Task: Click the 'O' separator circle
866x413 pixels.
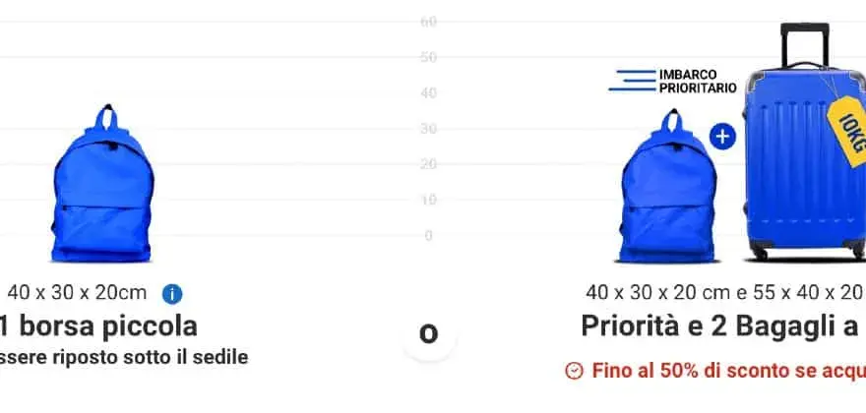Action: click(429, 334)
